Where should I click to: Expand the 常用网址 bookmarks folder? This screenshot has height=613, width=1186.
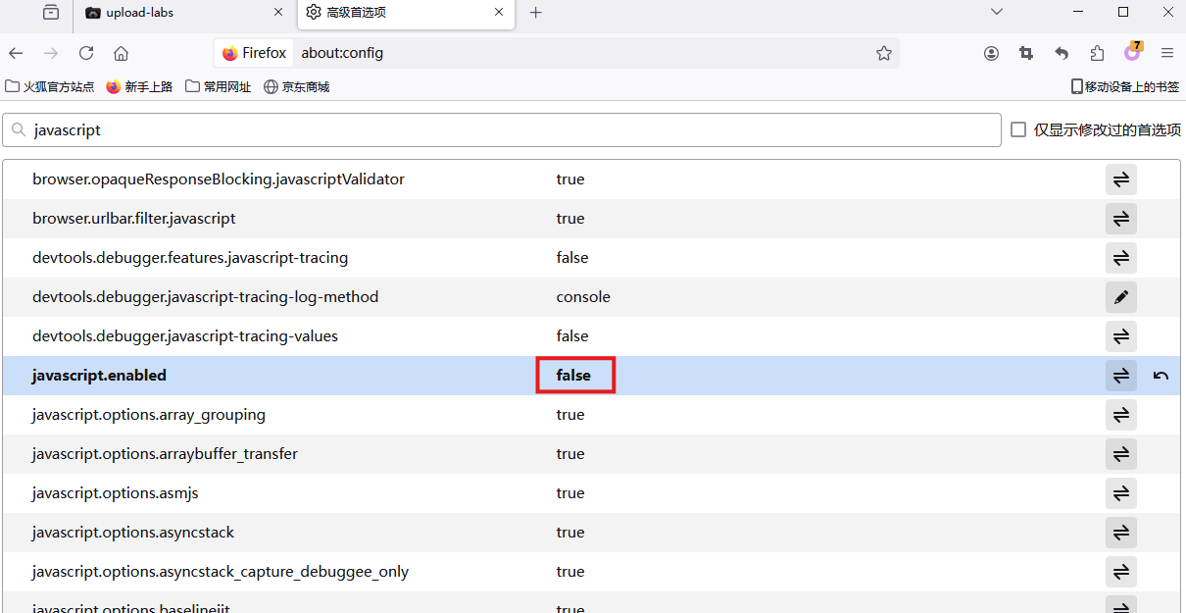[x=219, y=86]
